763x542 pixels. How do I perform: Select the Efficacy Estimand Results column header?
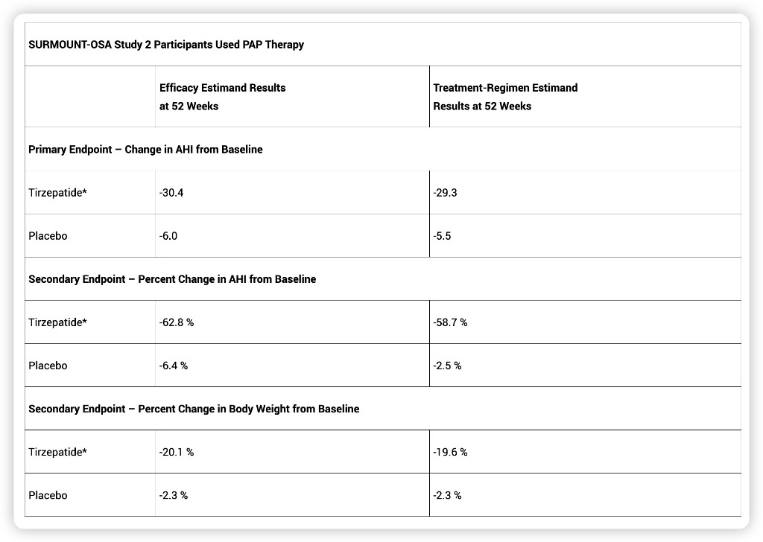click(222, 97)
